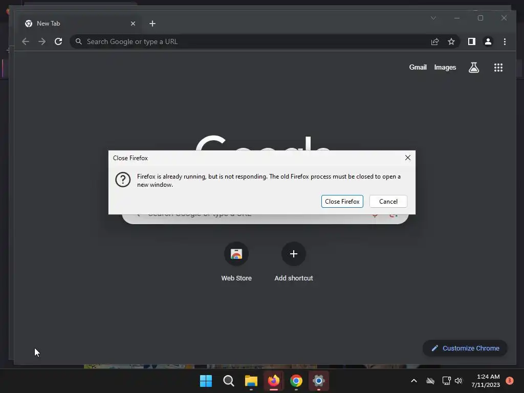The height and width of the screenshot is (393, 524).
Task: Open Windows Start menu
Action: pyautogui.click(x=206, y=381)
